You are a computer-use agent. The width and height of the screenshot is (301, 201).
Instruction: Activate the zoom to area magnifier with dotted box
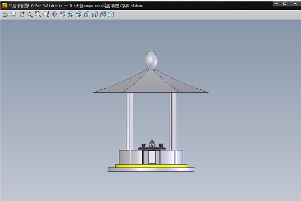(x=38, y=15)
